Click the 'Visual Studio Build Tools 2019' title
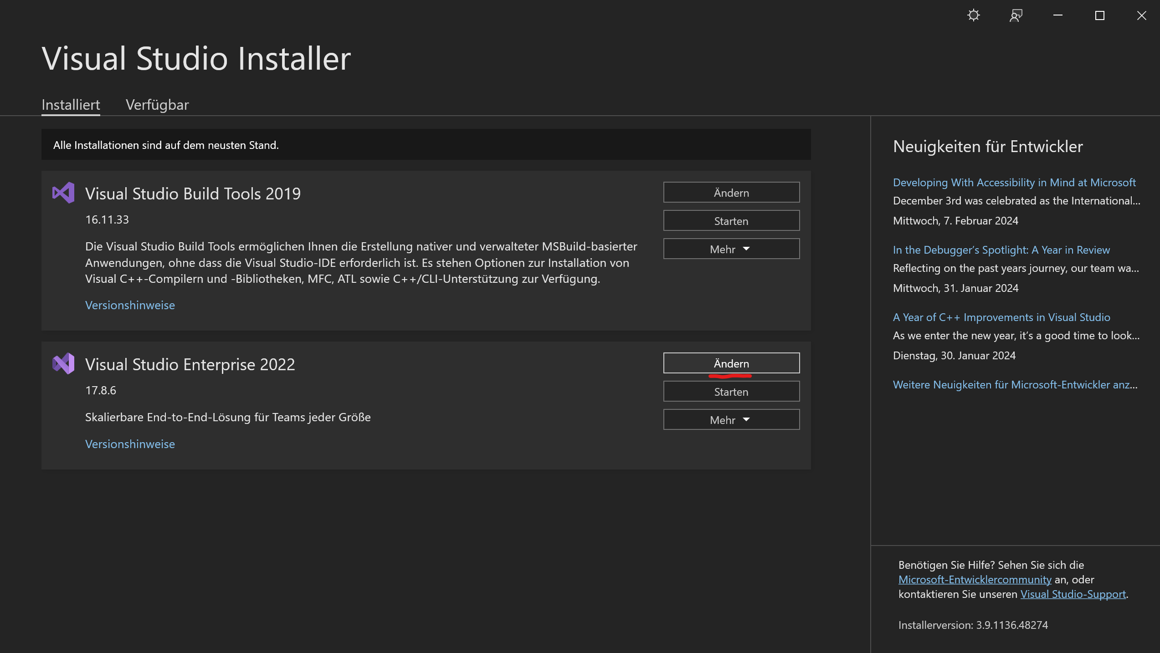 (x=193, y=194)
